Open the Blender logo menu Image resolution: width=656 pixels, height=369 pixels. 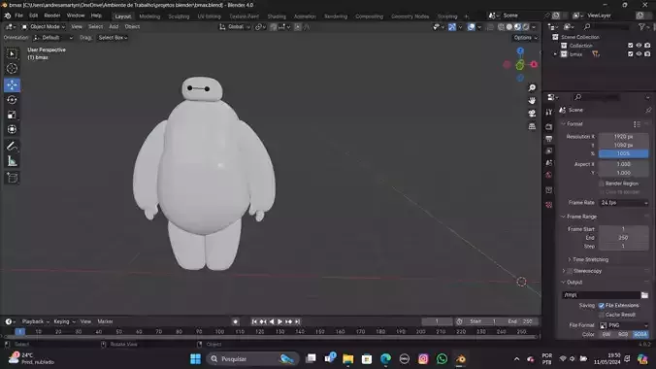tap(7, 16)
